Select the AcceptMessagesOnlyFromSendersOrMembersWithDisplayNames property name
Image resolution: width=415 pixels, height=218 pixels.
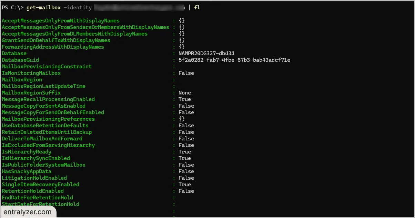[x=85, y=27]
